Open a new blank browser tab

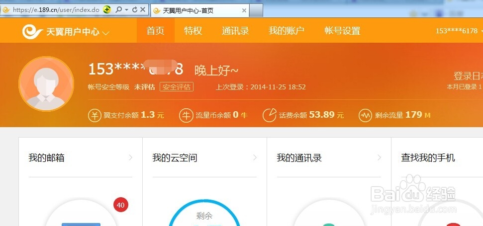click(256, 10)
